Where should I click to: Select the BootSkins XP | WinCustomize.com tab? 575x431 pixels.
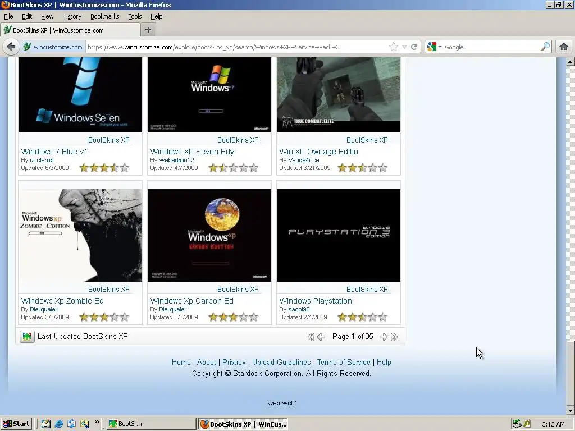(x=70, y=30)
